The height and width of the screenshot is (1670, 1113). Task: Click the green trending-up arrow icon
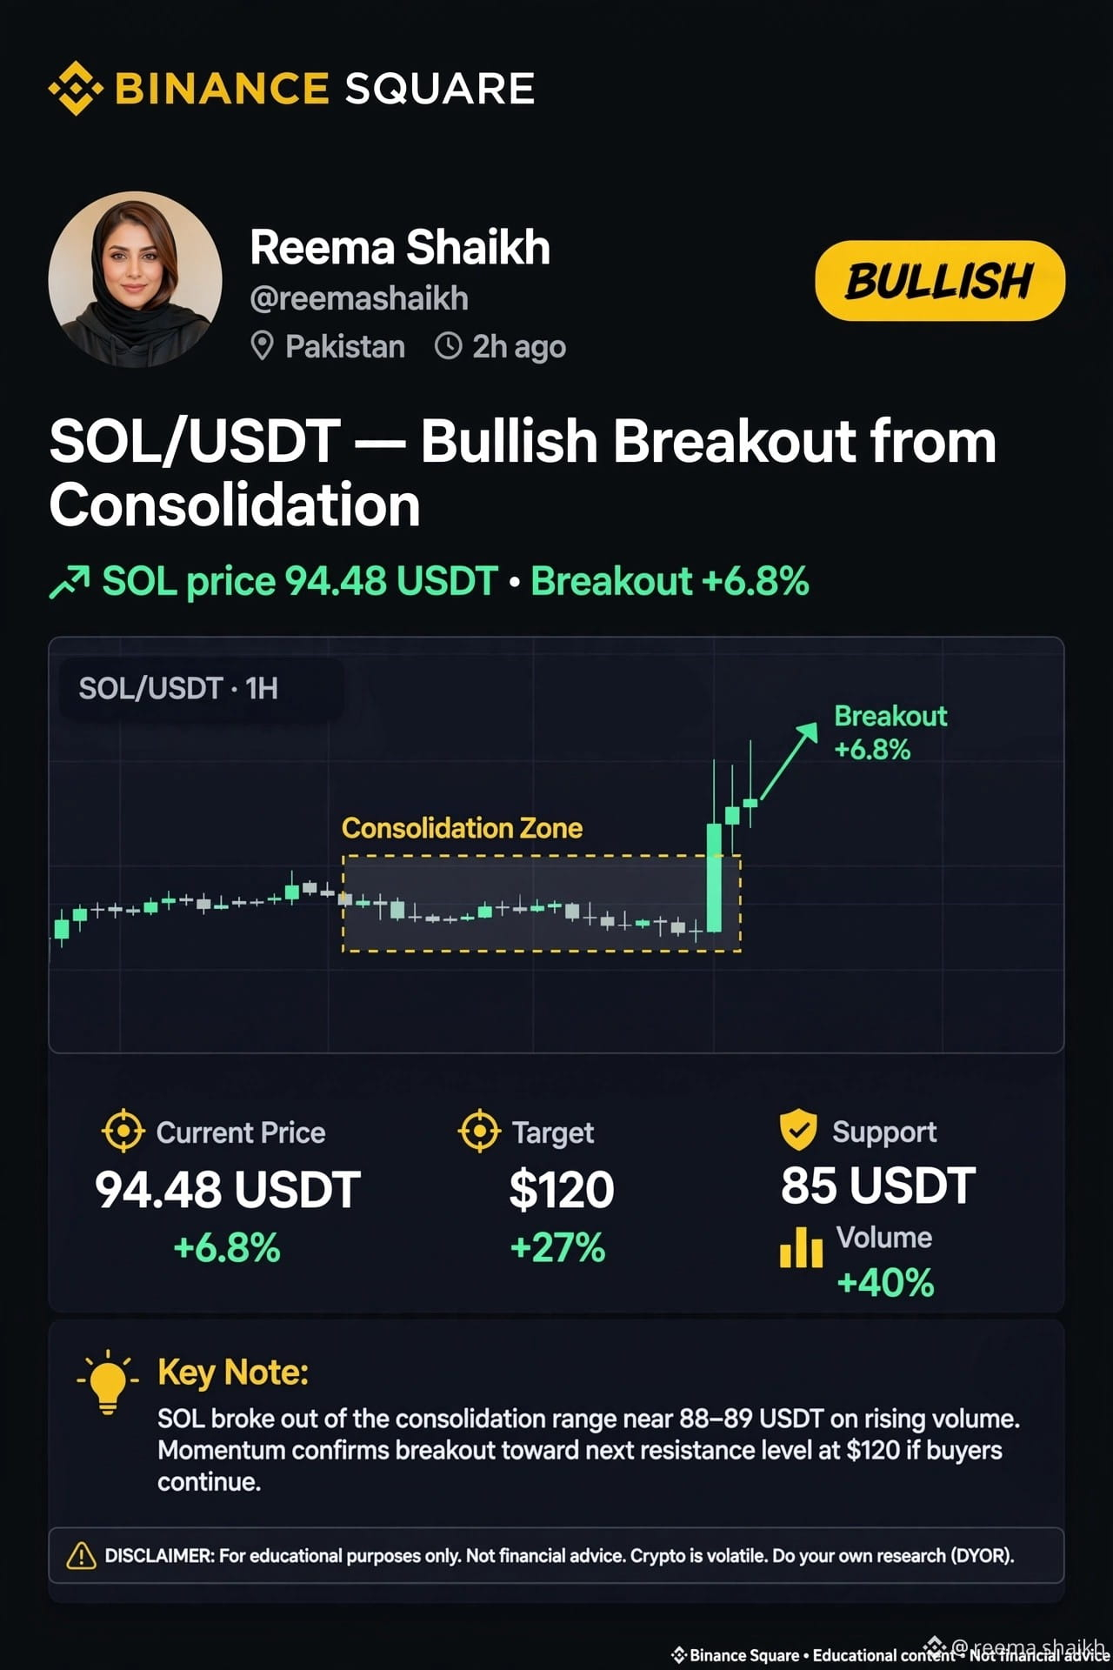pyautogui.click(x=70, y=582)
